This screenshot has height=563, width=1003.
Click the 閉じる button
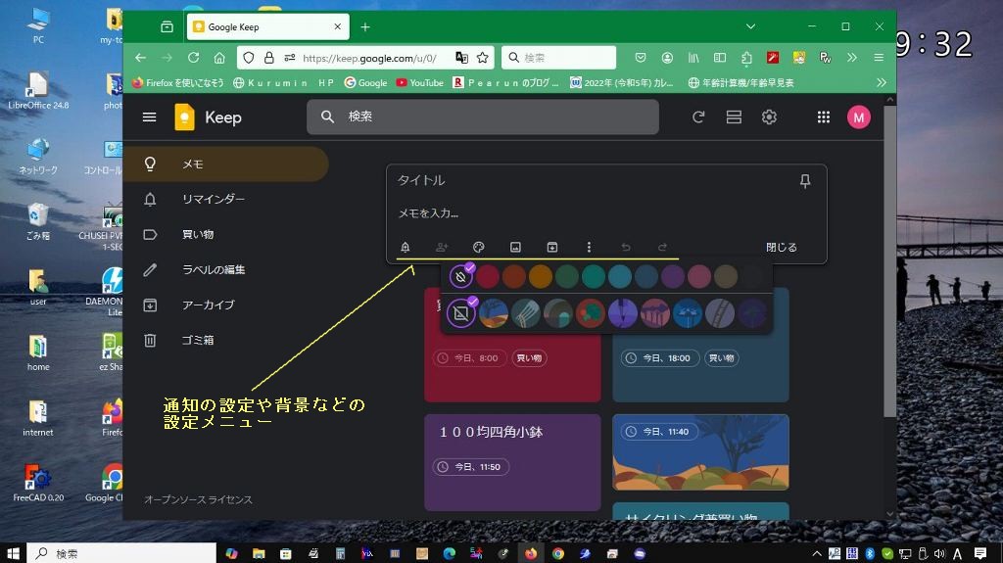(x=781, y=248)
